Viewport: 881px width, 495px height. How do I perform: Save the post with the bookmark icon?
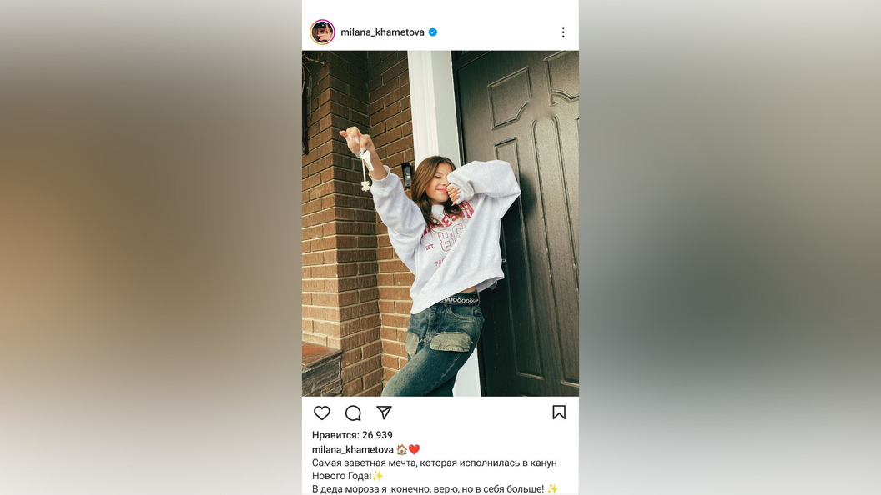coord(558,412)
